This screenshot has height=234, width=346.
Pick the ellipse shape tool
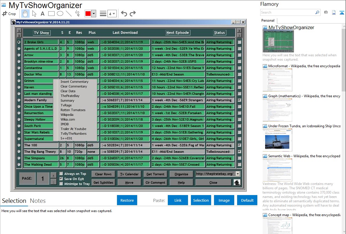60,14
